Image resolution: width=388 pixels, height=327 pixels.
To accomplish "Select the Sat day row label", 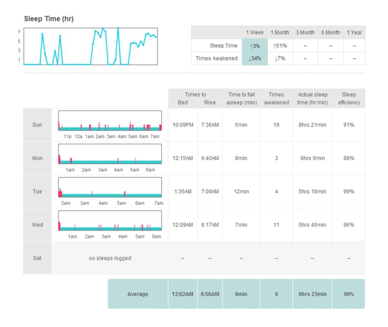I will [37, 258].
